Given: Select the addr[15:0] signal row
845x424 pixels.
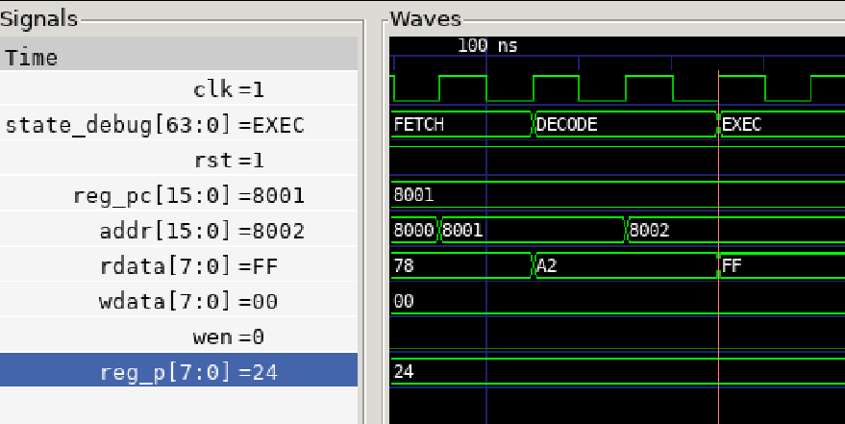Looking at the screenshot, I should [x=179, y=230].
